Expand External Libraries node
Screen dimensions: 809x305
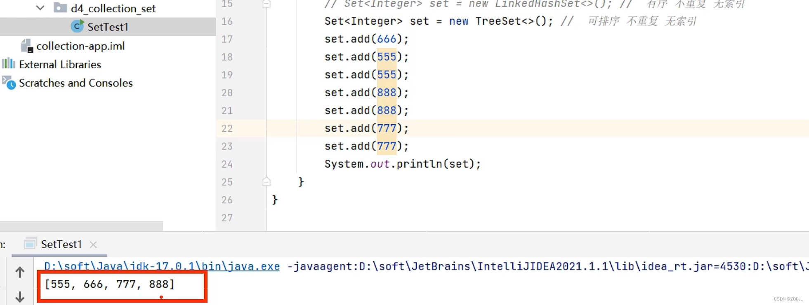point(60,65)
